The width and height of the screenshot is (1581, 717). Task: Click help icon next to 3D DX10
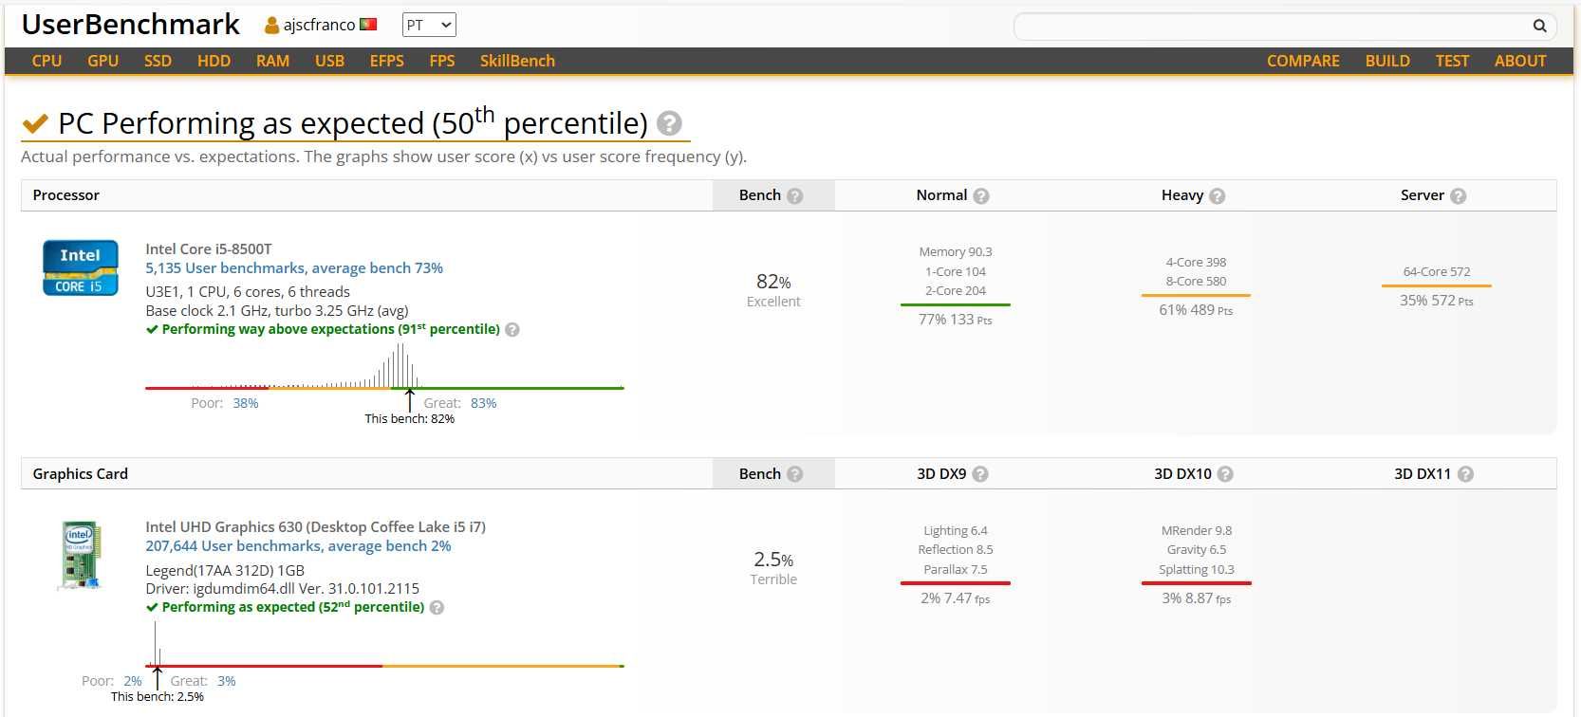coord(1225,474)
